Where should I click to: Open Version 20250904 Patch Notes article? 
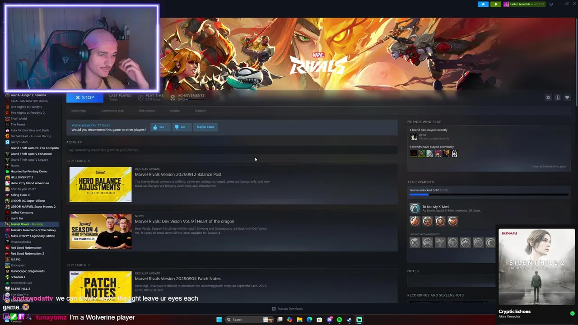click(177, 279)
